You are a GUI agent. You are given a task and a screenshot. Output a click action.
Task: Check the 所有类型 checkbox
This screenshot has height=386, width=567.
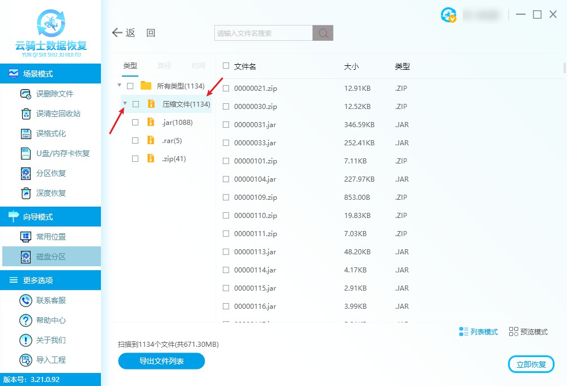(130, 85)
